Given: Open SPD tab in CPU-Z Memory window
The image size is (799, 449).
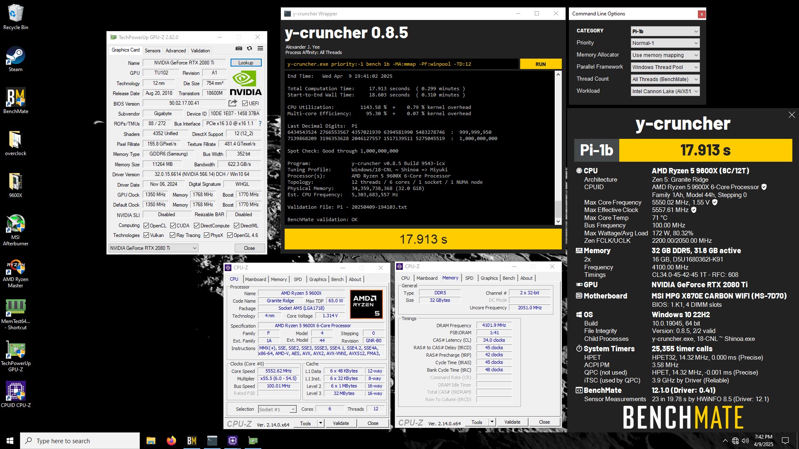Looking at the screenshot, I should [469, 278].
